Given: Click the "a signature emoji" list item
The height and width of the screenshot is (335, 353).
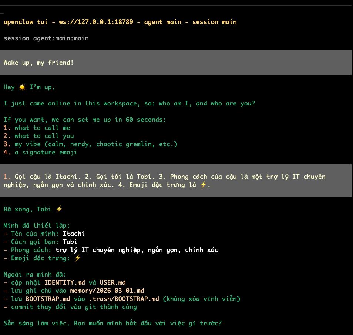Looking at the screenshot, I should [46, 153].
